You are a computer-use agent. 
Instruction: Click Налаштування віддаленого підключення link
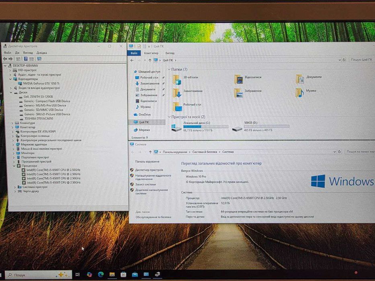153,177
